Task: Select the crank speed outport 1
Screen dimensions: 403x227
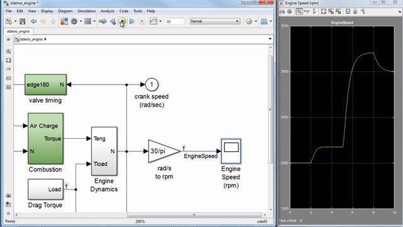Action: point(152,84)
